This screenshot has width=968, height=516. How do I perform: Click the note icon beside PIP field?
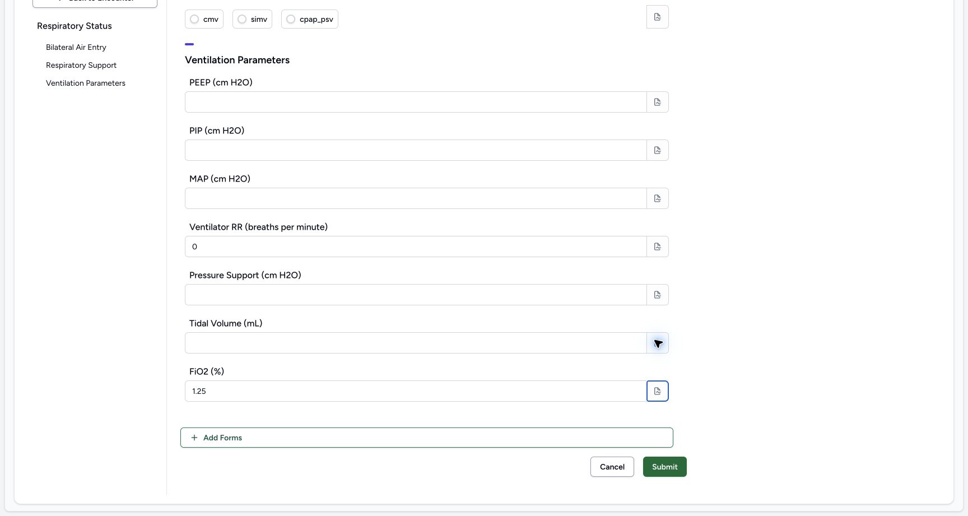658,150
